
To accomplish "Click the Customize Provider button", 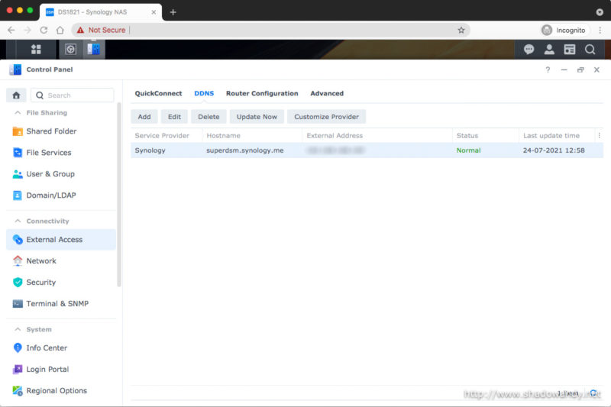I will [x=326, y=117].
